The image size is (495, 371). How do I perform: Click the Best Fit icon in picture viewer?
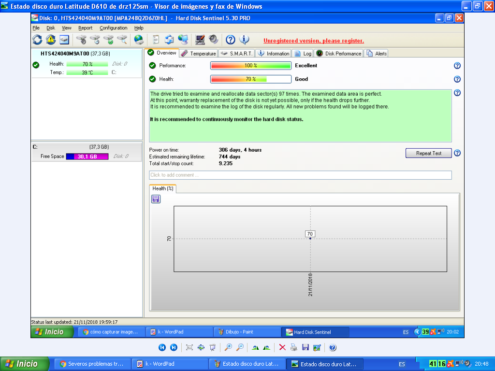(x=189, y=347)
